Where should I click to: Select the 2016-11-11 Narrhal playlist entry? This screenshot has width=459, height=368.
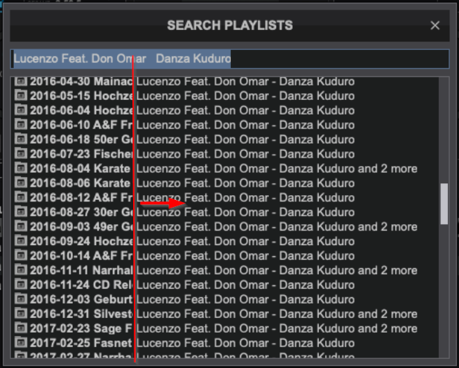point(208,271)
